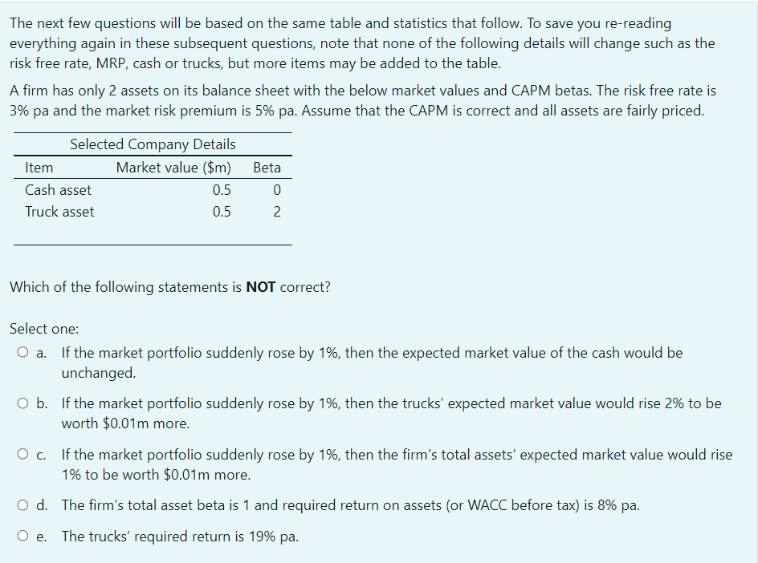Click the 'Beta' column header
Screen dimensions: 758x563
pos(267,168)
